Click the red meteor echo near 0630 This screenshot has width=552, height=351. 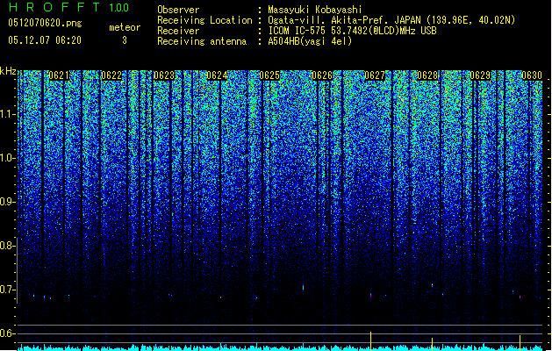(x=520, y=297)
